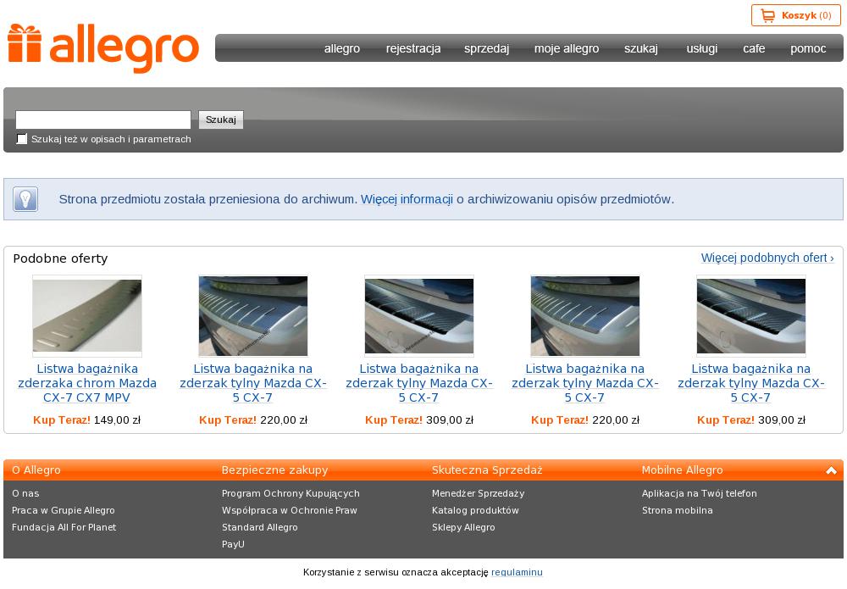
Task: Open Praca w Grupie Allegro link
Action: (64, 510)
